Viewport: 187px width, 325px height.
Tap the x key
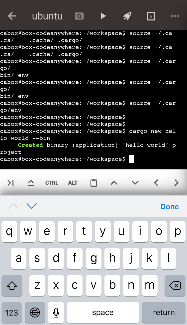click(56, 286)
